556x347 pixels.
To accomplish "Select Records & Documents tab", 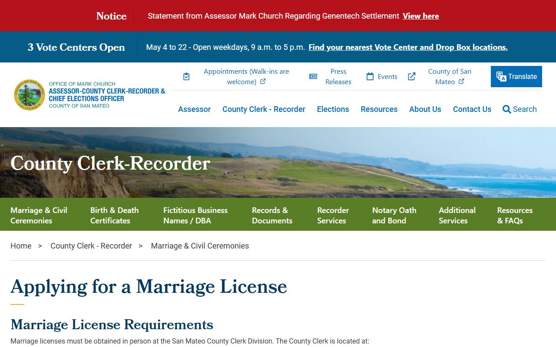I will (x=272, y=215).
